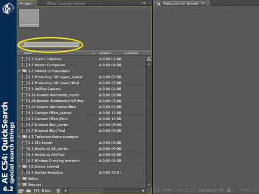Click the folder icon of 7.0 Device Central
259x194 pixels.
24,167
